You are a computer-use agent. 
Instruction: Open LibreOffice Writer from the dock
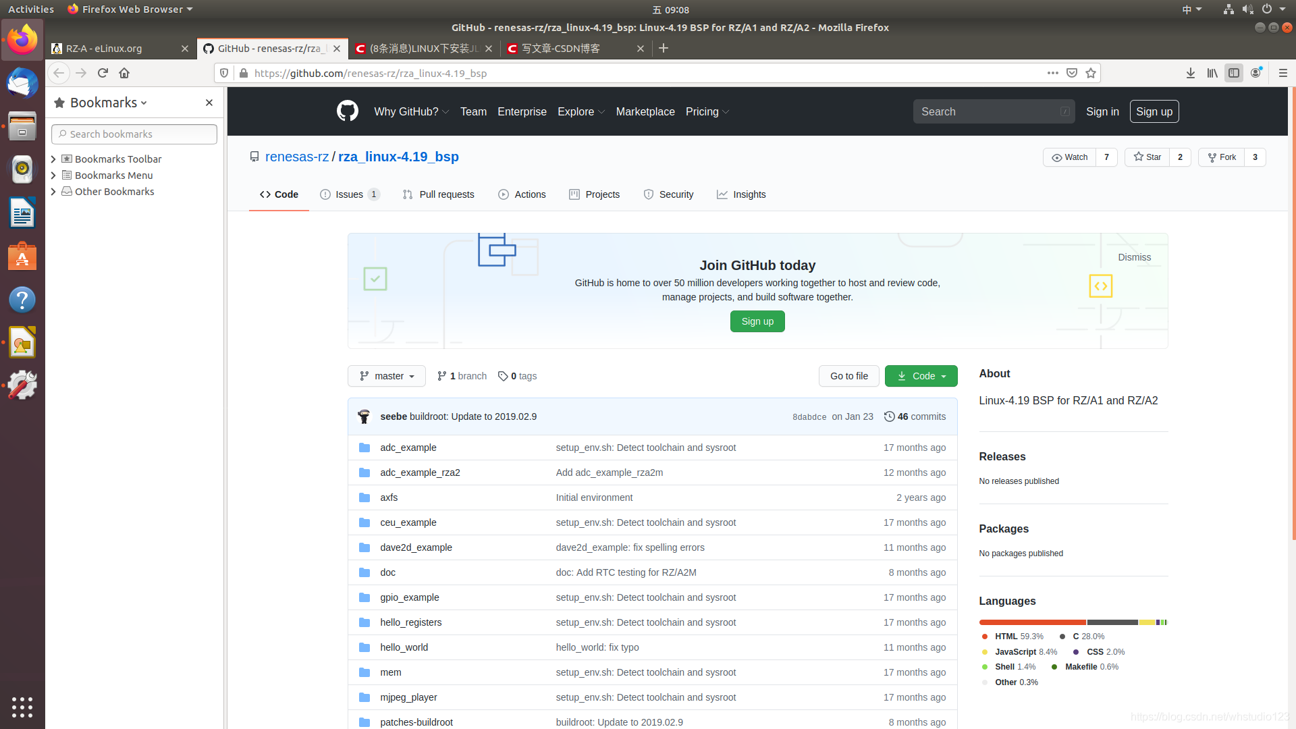22,213
